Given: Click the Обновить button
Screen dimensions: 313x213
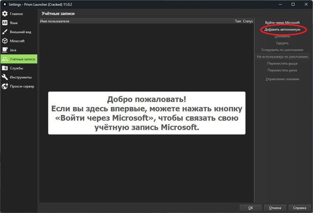Looking at the screenshot, I should [x=282, y=36].
